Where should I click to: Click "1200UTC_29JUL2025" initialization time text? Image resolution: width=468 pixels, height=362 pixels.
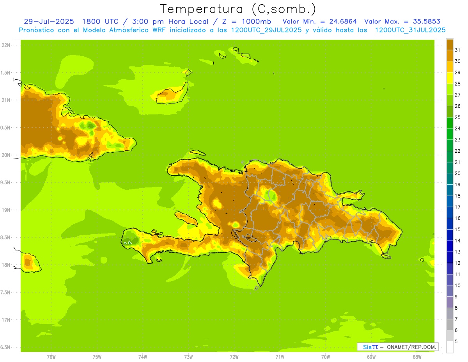click(266, 30)
